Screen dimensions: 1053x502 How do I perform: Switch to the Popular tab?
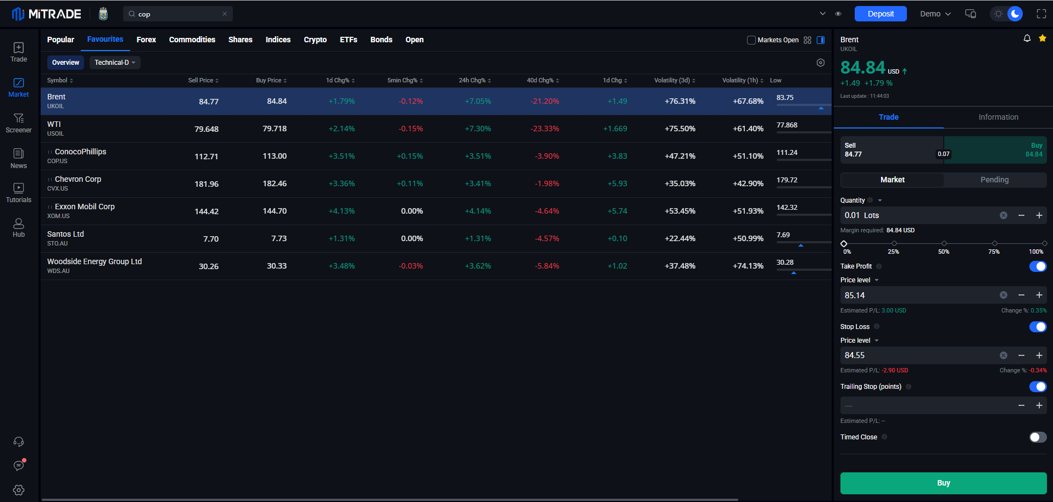60,40
